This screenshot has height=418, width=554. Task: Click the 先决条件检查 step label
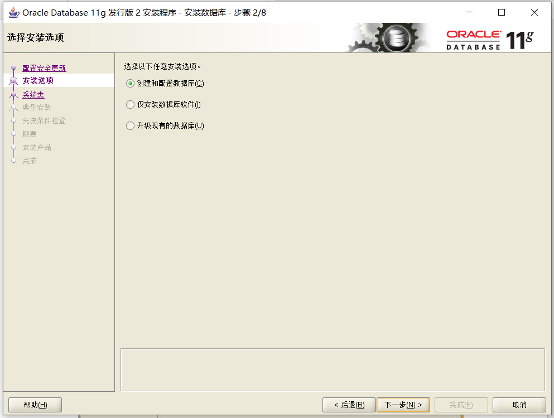point(44,120)
